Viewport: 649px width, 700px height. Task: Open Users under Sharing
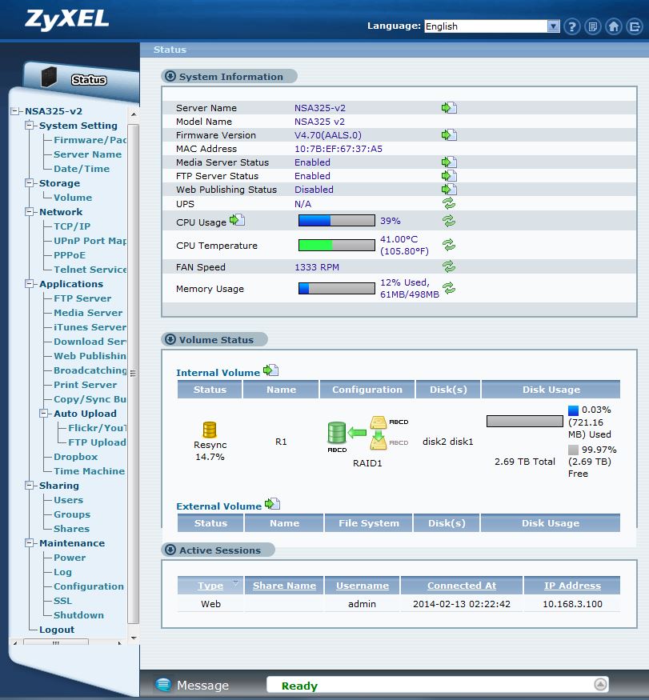pos(68,499)
